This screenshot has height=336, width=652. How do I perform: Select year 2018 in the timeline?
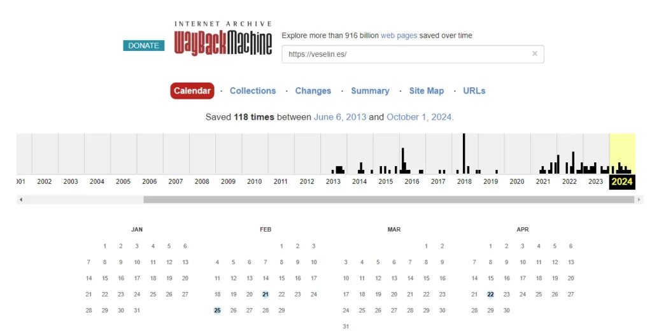(x=464, y=181)
